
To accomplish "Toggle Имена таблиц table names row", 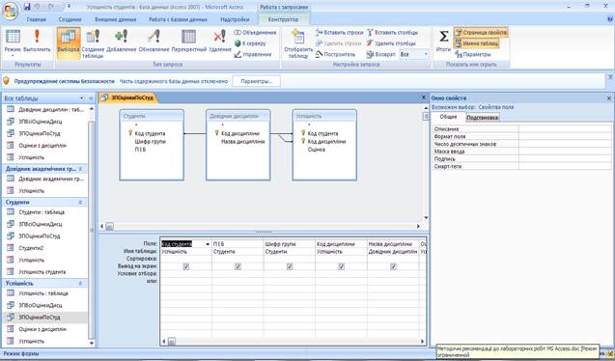I will click(x=477, y=43).
